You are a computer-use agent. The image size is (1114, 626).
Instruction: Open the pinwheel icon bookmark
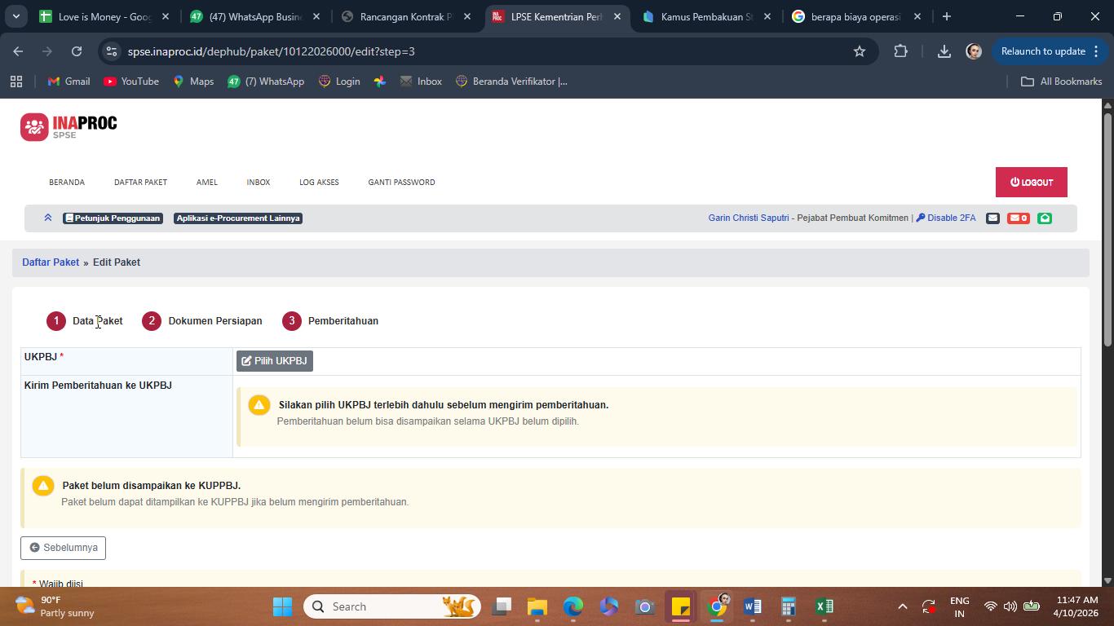pyautogui.click(x=380, y=82)
